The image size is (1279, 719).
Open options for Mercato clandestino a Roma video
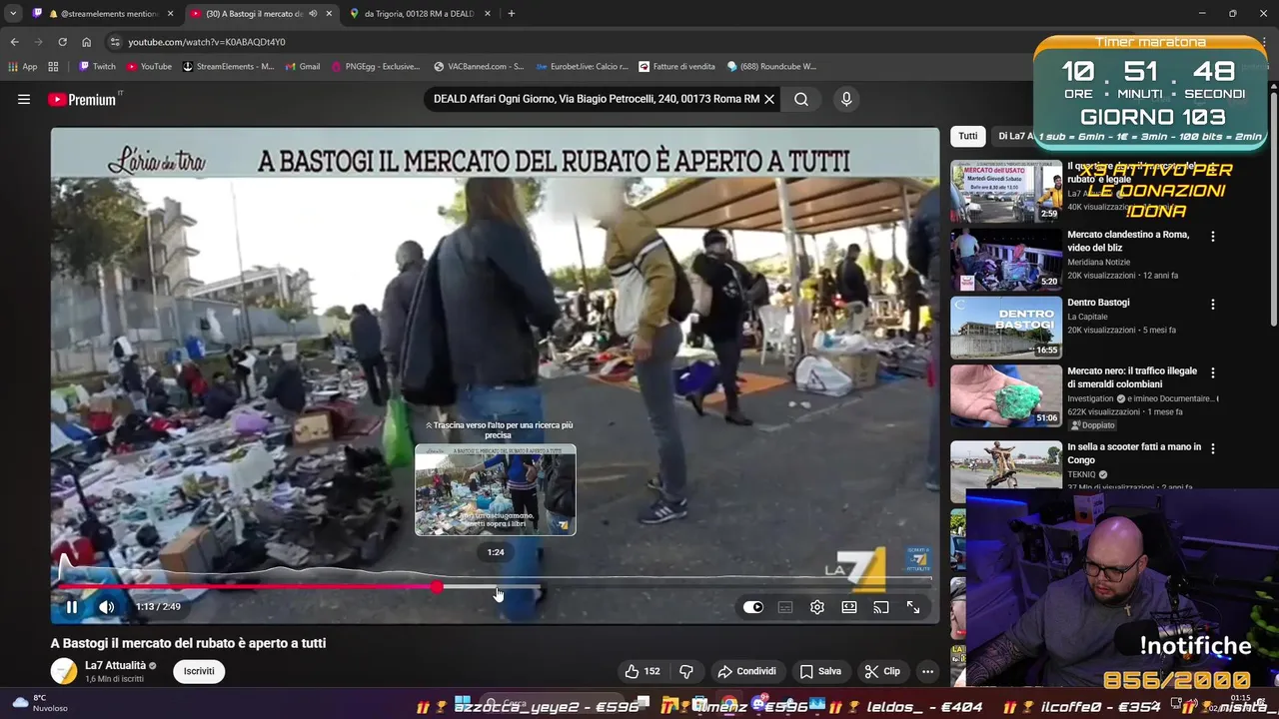[1213, 237]
